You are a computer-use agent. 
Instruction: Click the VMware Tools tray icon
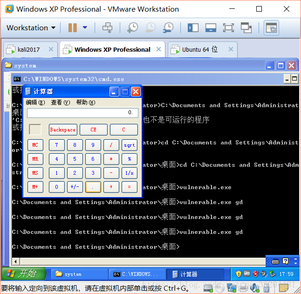point(247,273)
